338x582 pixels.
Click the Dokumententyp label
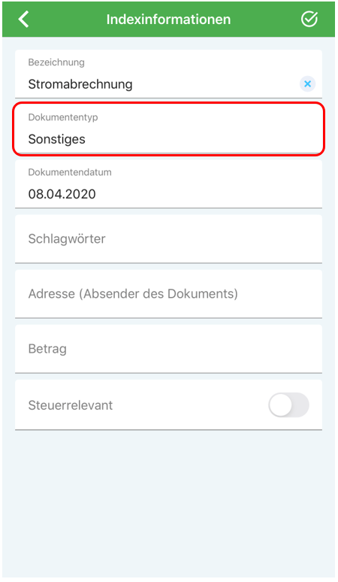(x=63, y=117)
